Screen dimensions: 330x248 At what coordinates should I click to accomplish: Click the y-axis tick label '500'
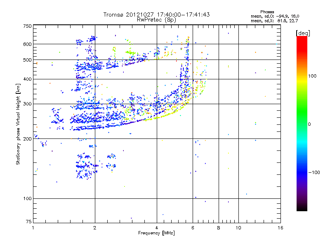27,60
